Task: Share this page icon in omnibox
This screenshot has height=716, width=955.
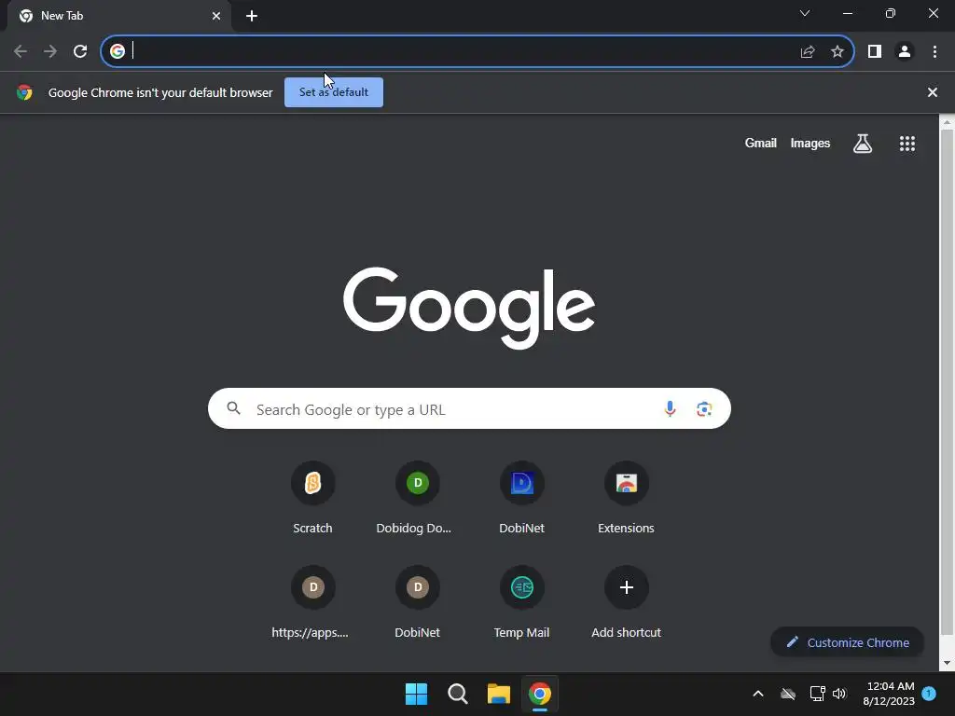Action: 808,52
